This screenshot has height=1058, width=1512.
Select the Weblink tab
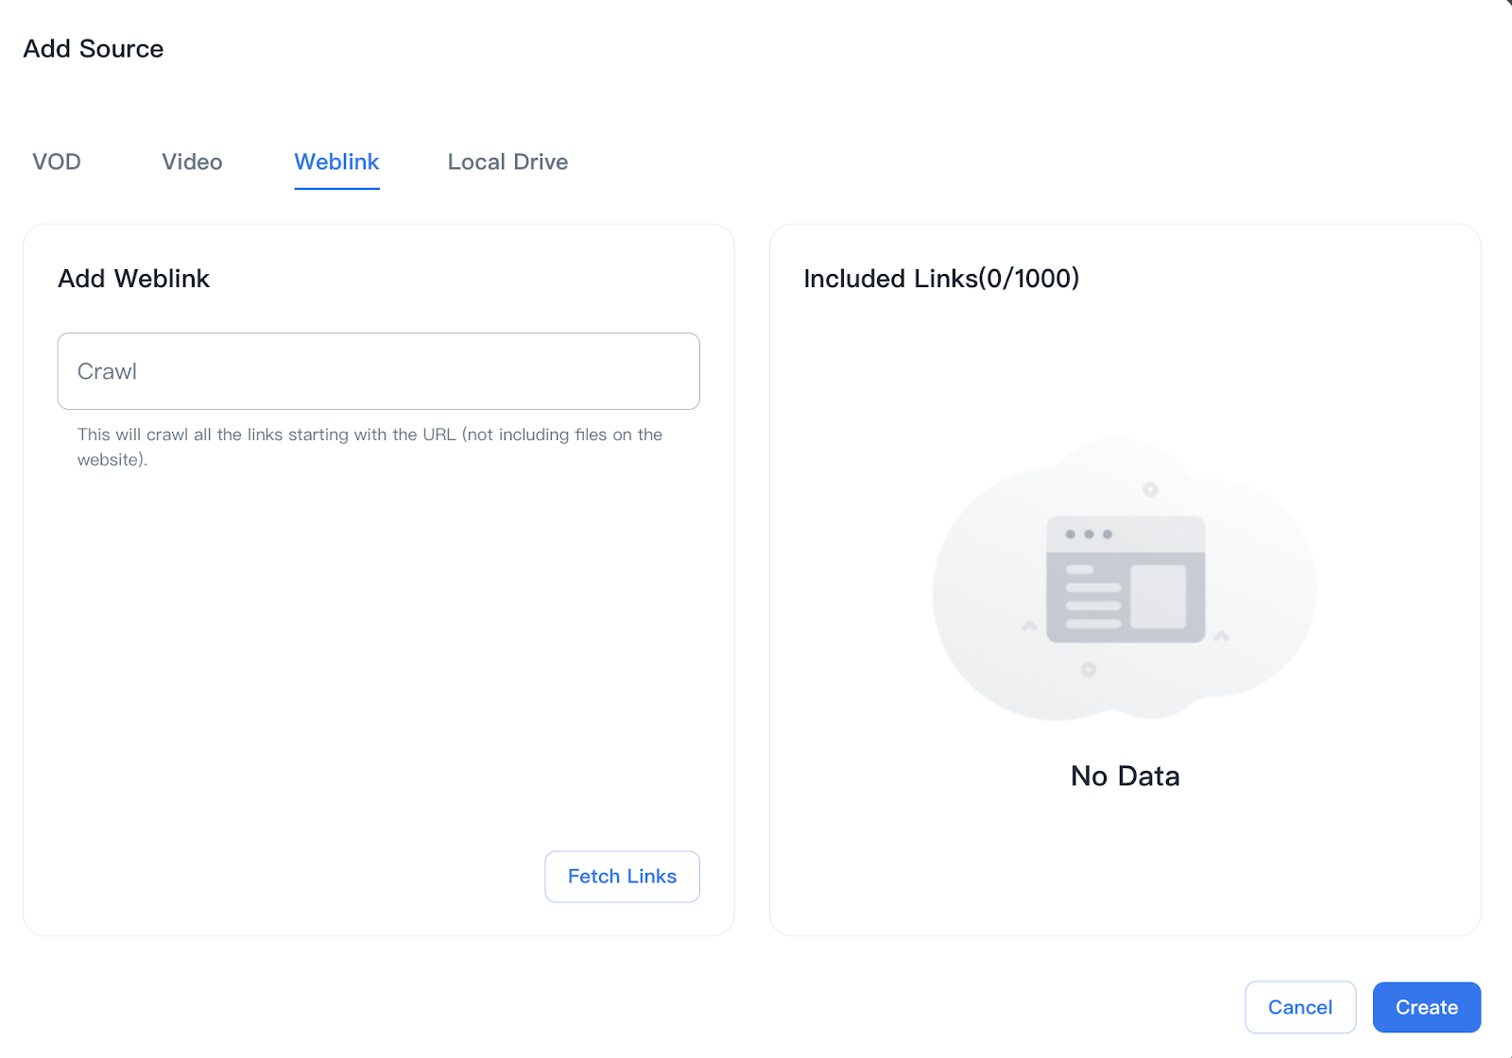(336, 162)
